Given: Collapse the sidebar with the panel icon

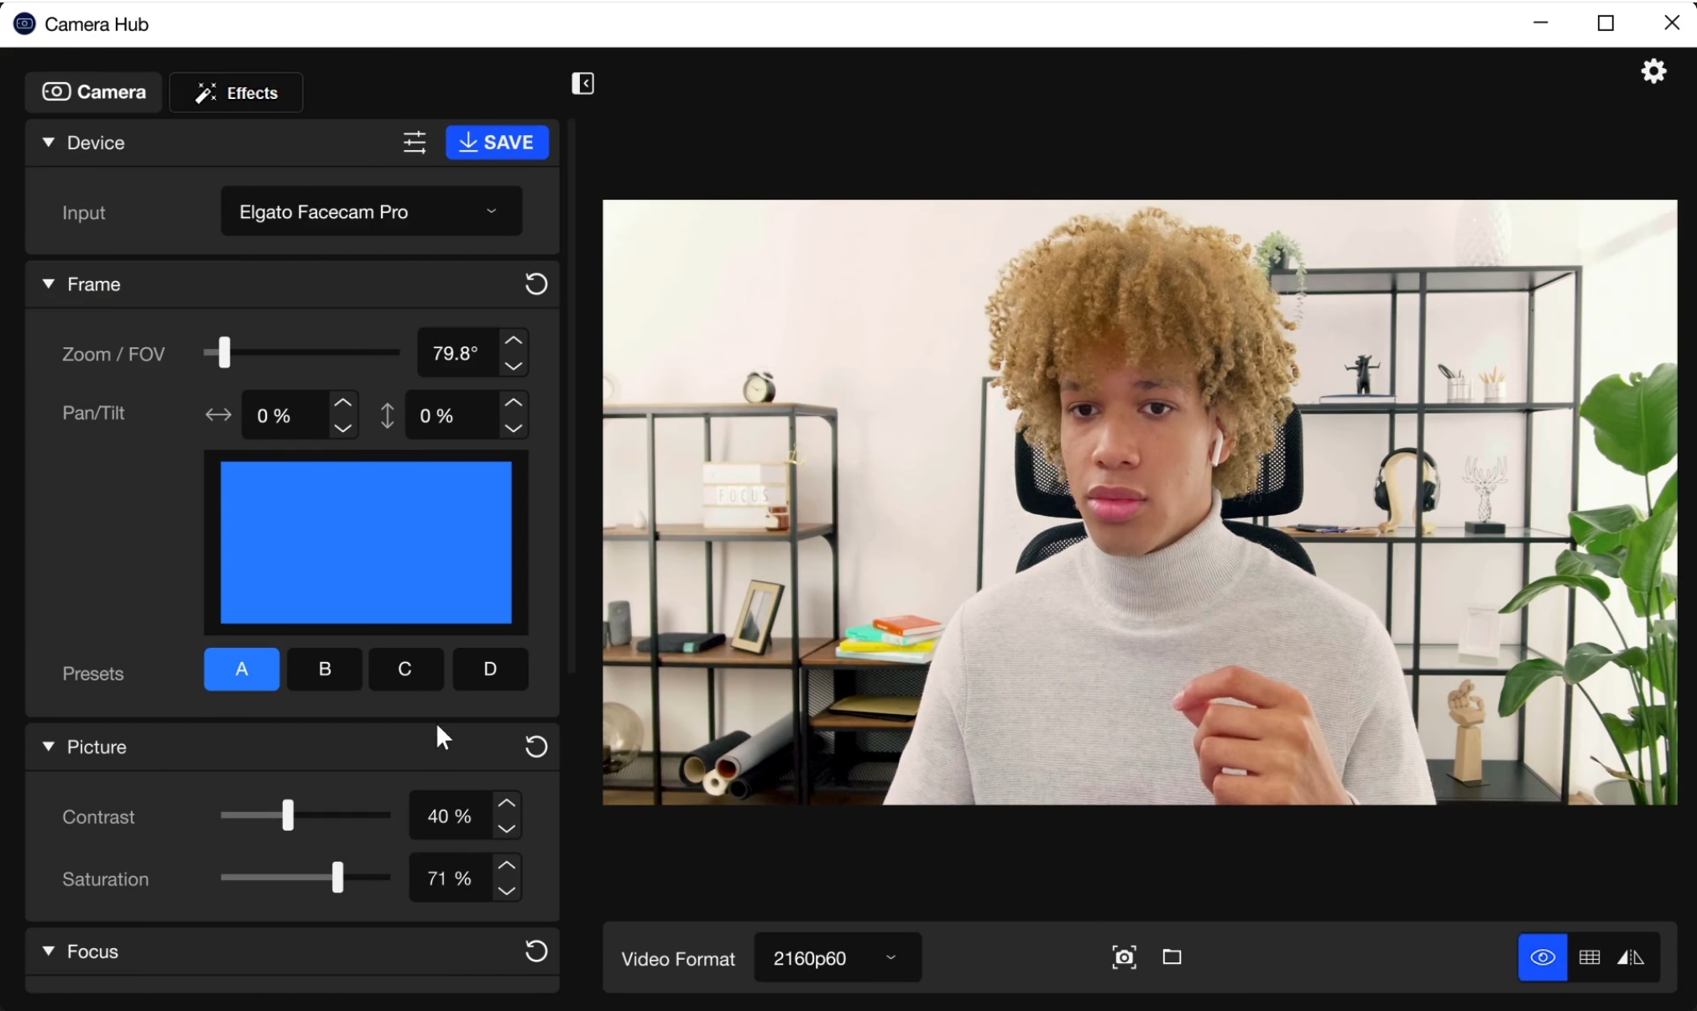Looking at the screenshot, I should [x=582, y=84].
